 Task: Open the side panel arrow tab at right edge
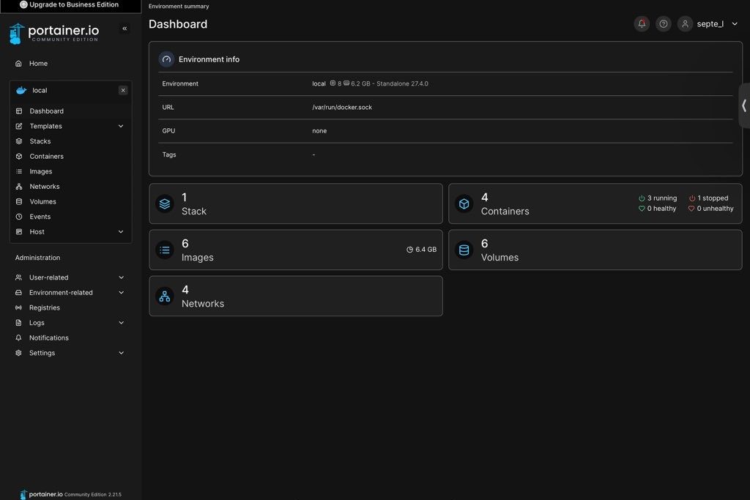click(743, 105)
